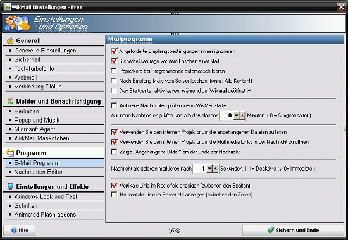This screenshot has width=348, height=240.
Task: Open Generelle Einstellungen page
Action: tap(54, 51)
